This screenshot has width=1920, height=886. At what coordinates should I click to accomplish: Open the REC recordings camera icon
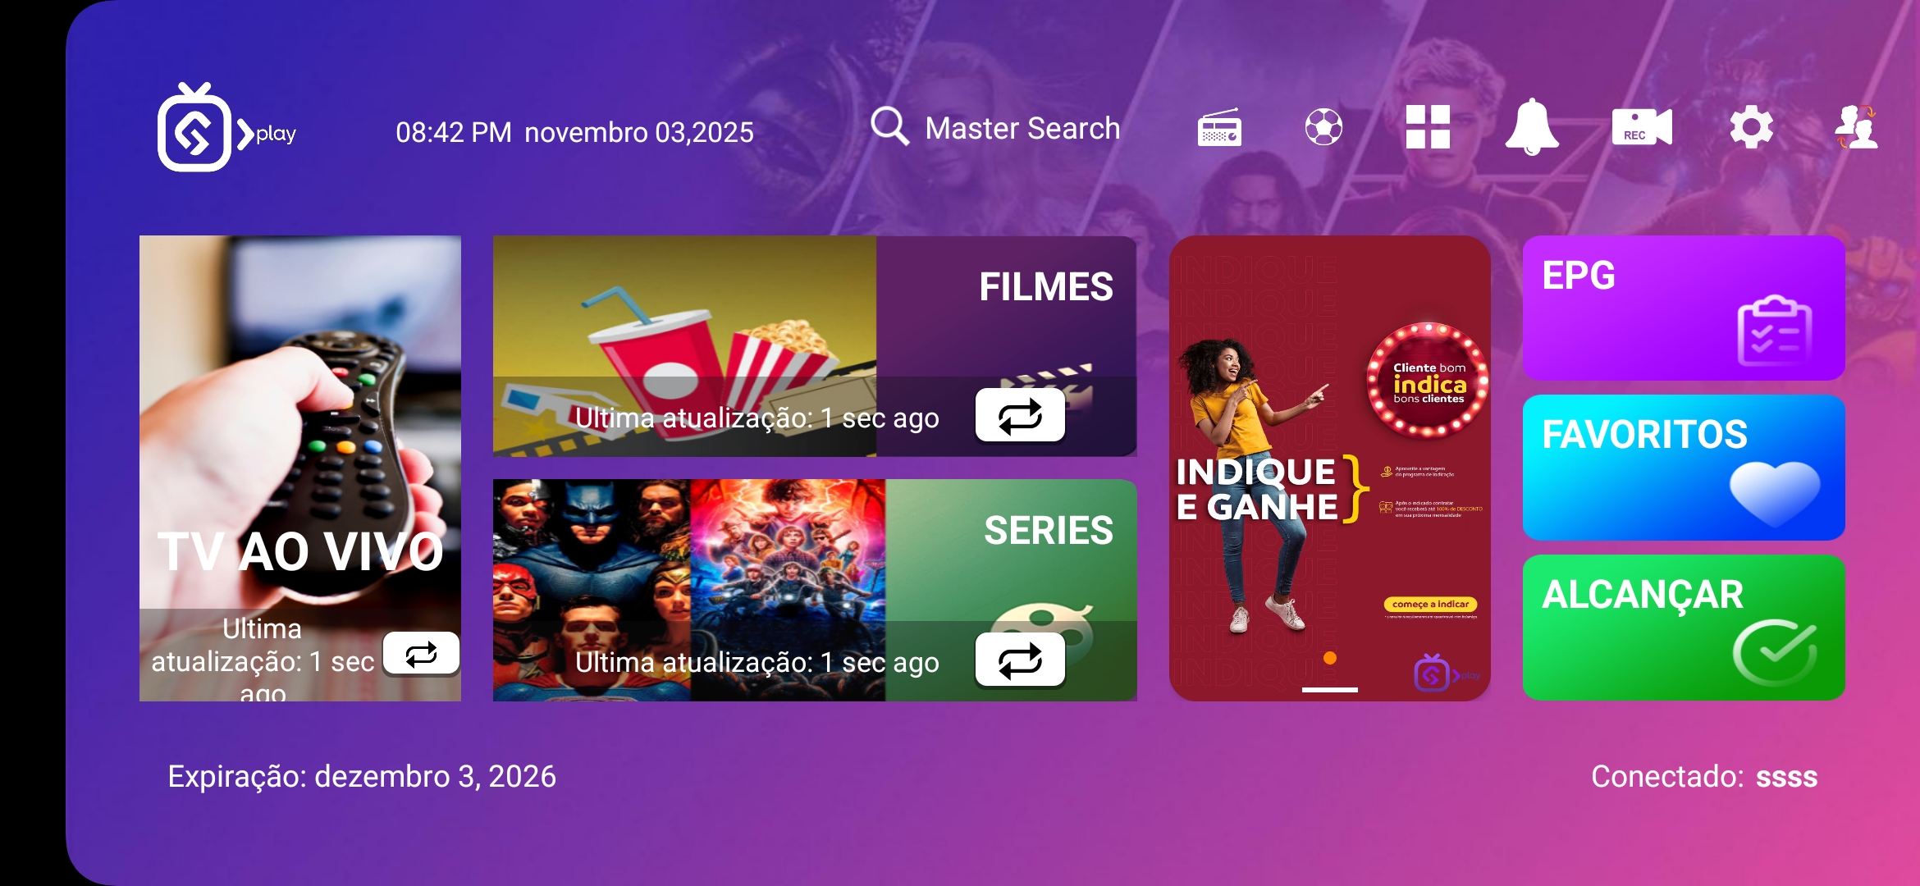click(x=1642, y=127)
